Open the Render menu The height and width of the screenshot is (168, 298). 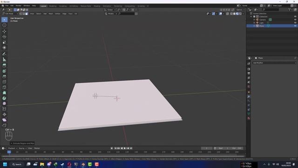tap(19, 6)
